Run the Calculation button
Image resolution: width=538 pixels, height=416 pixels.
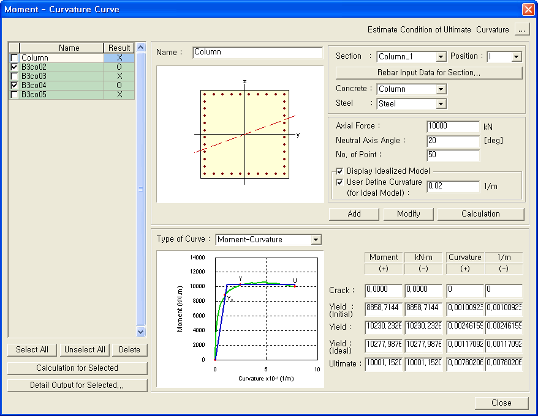480,214
